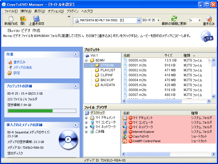Click the デスクトップ icon in file browser tree
The image size is (218, 164).
(87, 113)
